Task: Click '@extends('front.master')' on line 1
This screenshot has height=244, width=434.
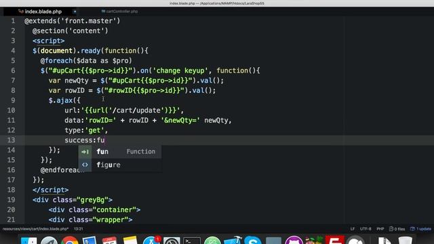Action: 73,21
